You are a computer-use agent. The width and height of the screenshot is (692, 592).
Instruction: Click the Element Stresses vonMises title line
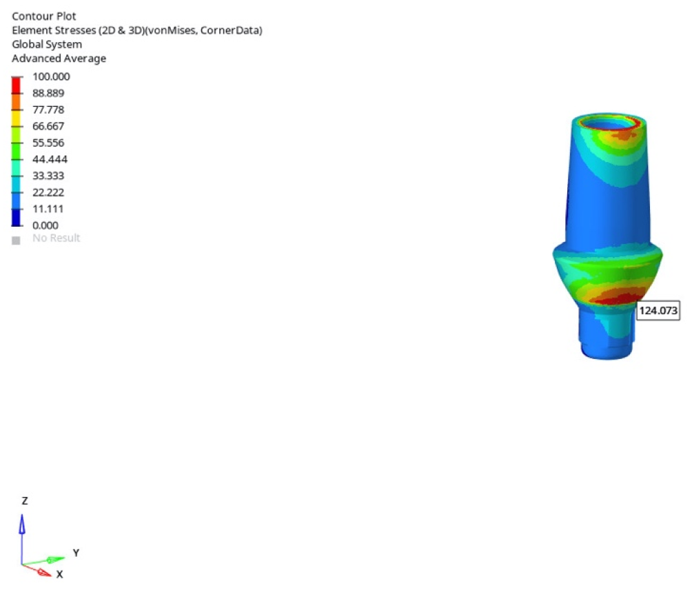[x=136, y=30]
